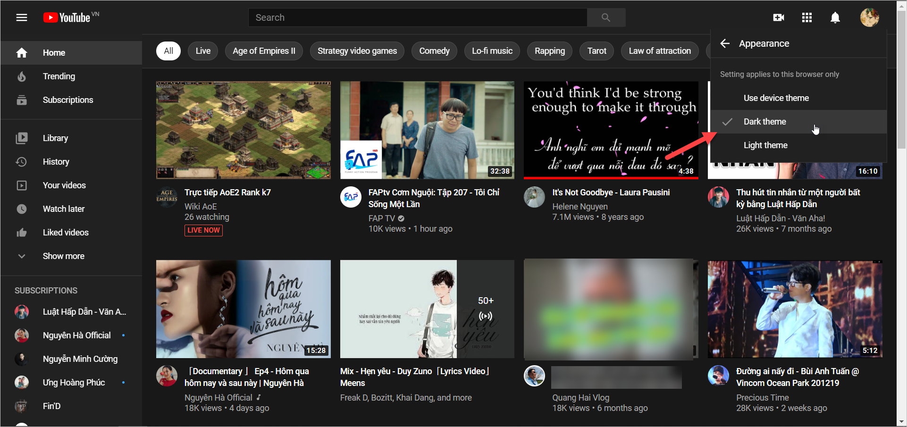Open Watch later in the sidebar
The height and width of the screenshot is (427, 907).
coord(63,209)
